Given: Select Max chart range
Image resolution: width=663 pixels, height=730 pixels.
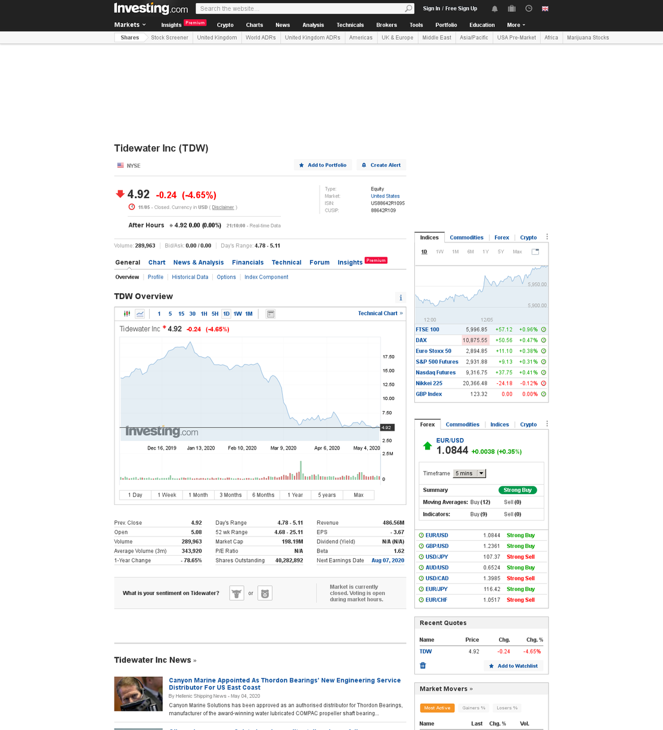Looking at the screenshot, I should point(358,495).
